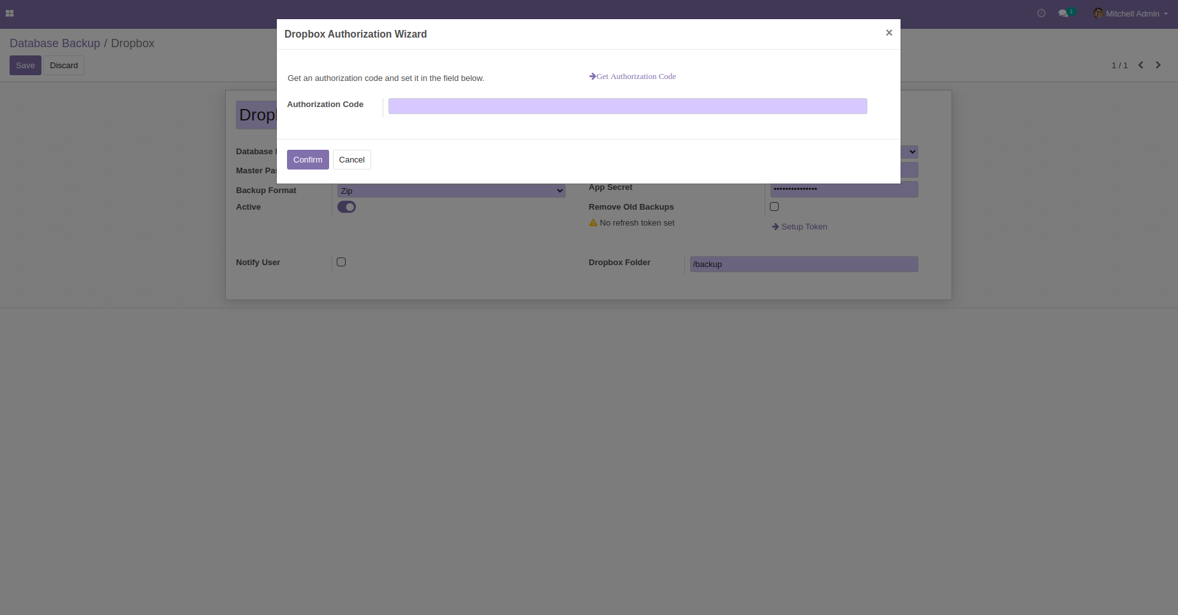Open the Database Backup breadcrumb

pos(55,43)
